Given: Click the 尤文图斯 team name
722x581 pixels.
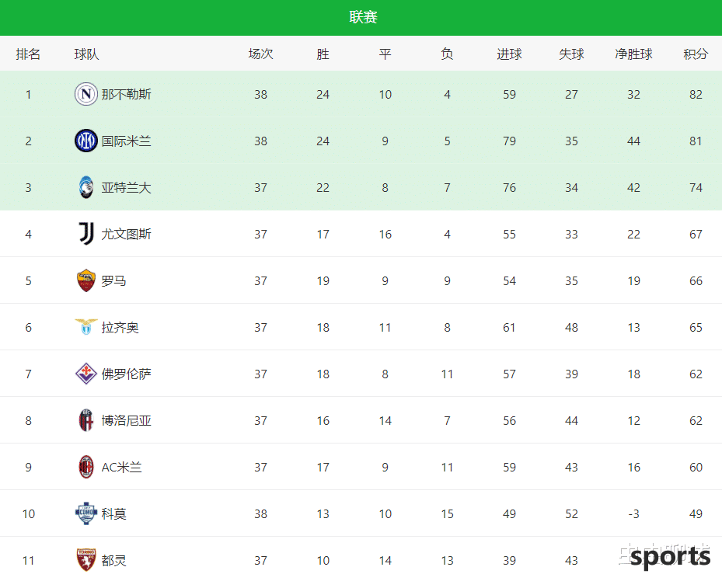Looking at the screenshot, I should click(x=126, y=234).
